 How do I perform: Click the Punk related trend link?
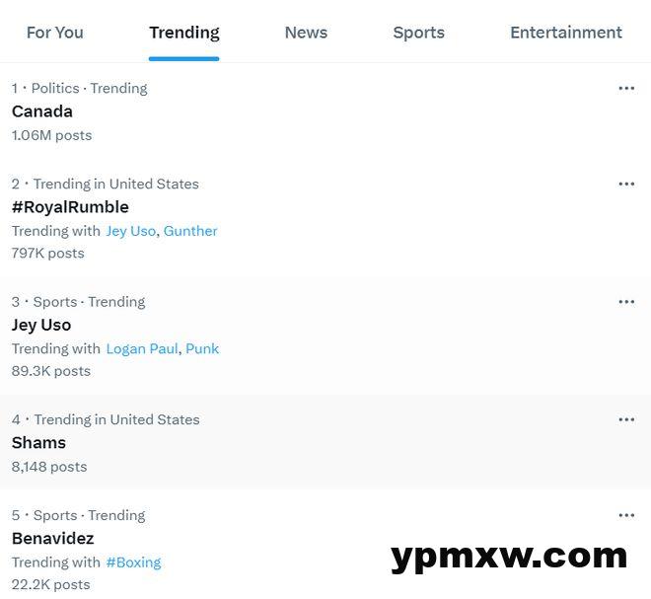(202, 348)
